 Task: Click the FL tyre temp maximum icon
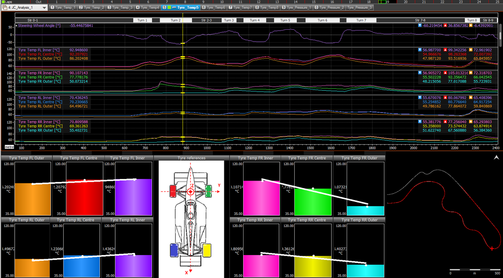(x=446, y=50)
